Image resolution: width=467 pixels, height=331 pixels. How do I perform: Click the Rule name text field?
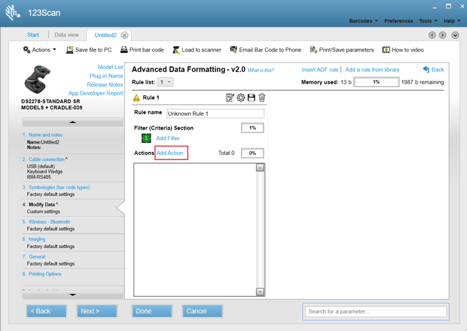(215, 114)
